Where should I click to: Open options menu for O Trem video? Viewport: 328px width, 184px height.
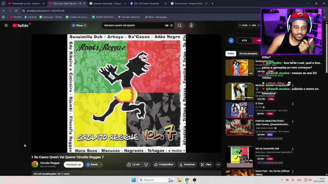coord(293,104)
